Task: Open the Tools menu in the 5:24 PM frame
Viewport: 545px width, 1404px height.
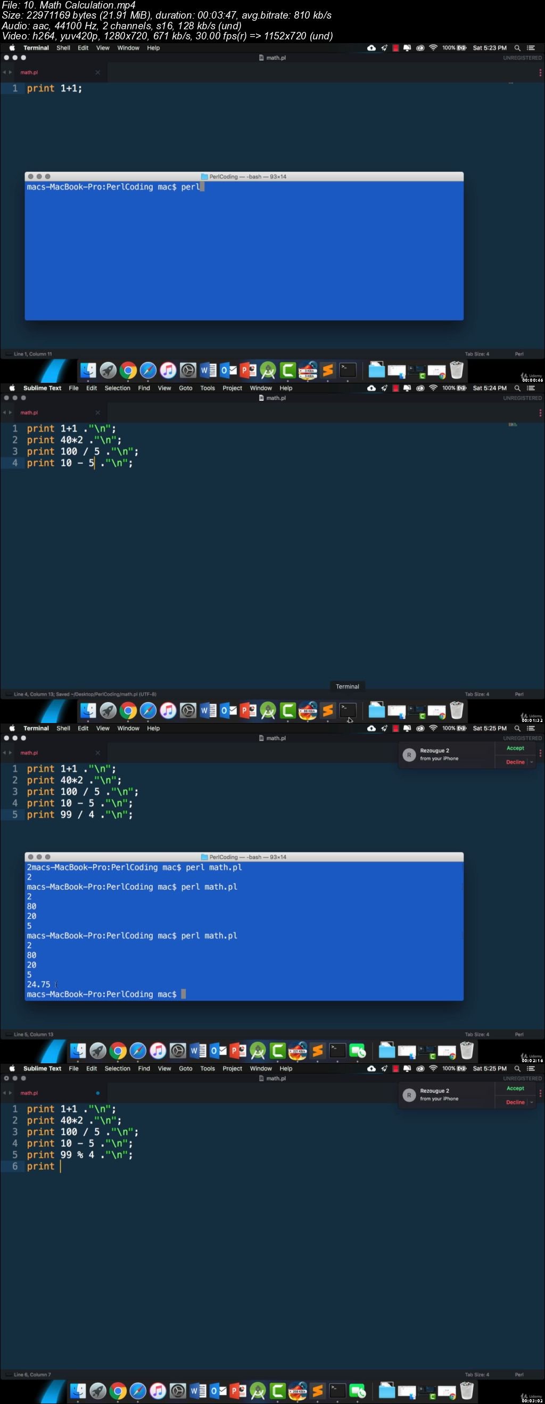Action: (207, 388)
